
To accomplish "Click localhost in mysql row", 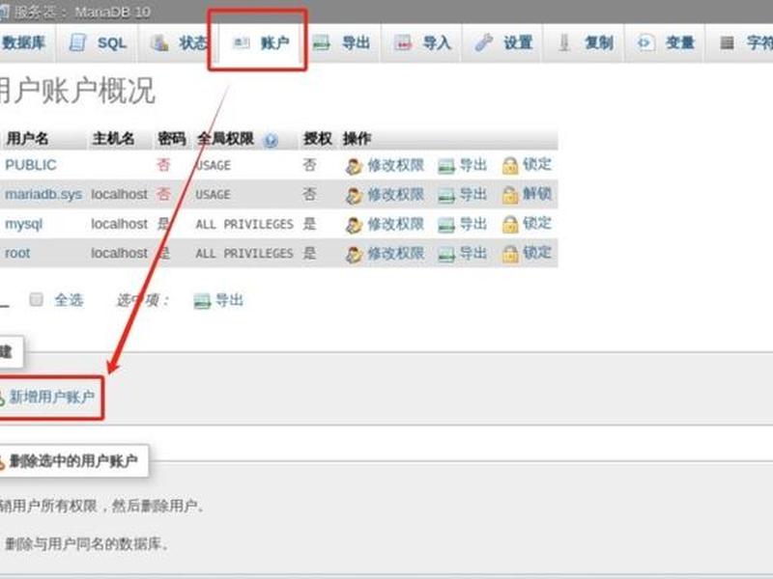I will (x=119, y=224).
